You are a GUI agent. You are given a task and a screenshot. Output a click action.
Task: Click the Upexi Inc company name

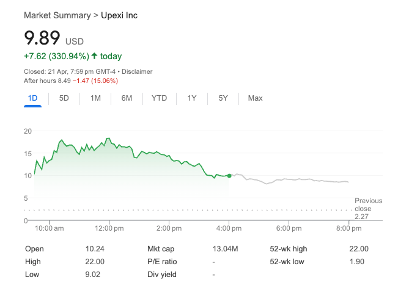pos(119,15)
